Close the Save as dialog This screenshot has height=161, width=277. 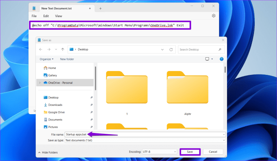tap(223, 40)
